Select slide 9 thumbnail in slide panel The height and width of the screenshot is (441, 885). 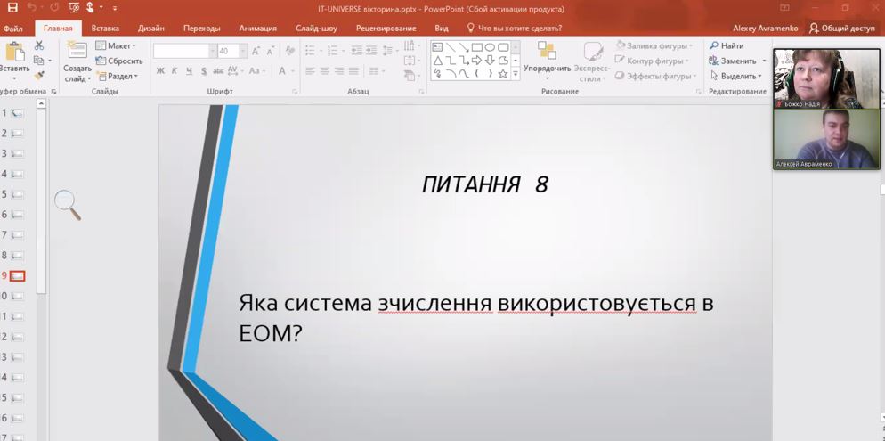point(18,276)
